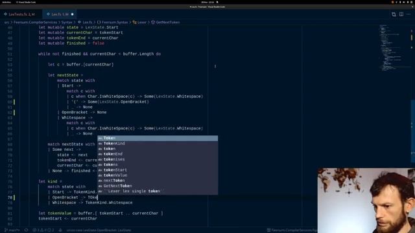Open the editor More Actions menu

tap(409, 14)
